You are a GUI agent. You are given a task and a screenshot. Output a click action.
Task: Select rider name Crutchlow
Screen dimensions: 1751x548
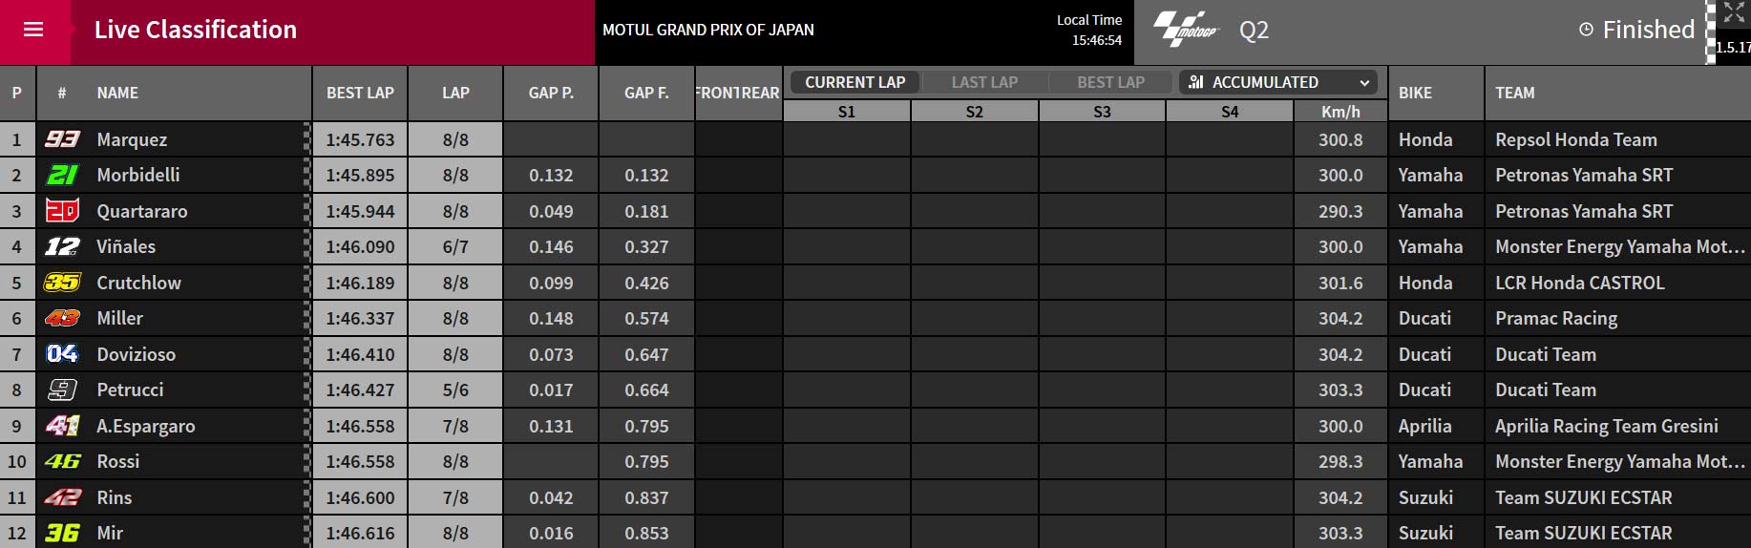(x=138, y=283)
